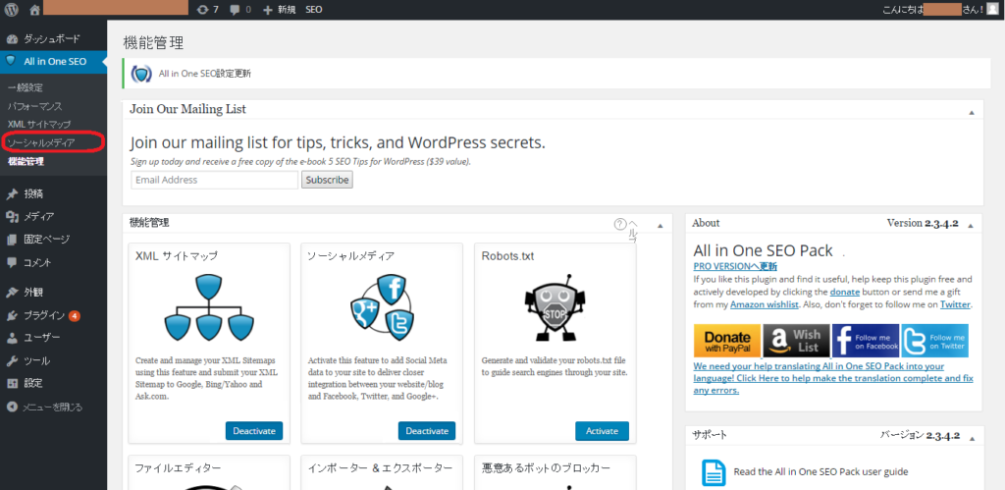Click Follow me on Facebook button
This screenshot has height=490, width=1005.
pyautogui.click(x=866, y=341)
